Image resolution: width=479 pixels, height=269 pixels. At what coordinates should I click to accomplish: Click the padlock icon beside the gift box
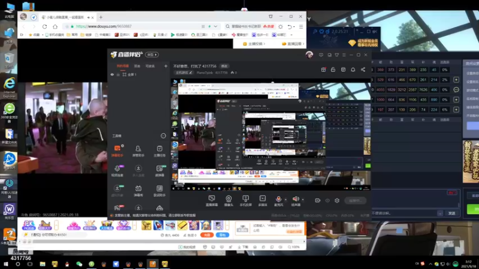tap(333, 69)
